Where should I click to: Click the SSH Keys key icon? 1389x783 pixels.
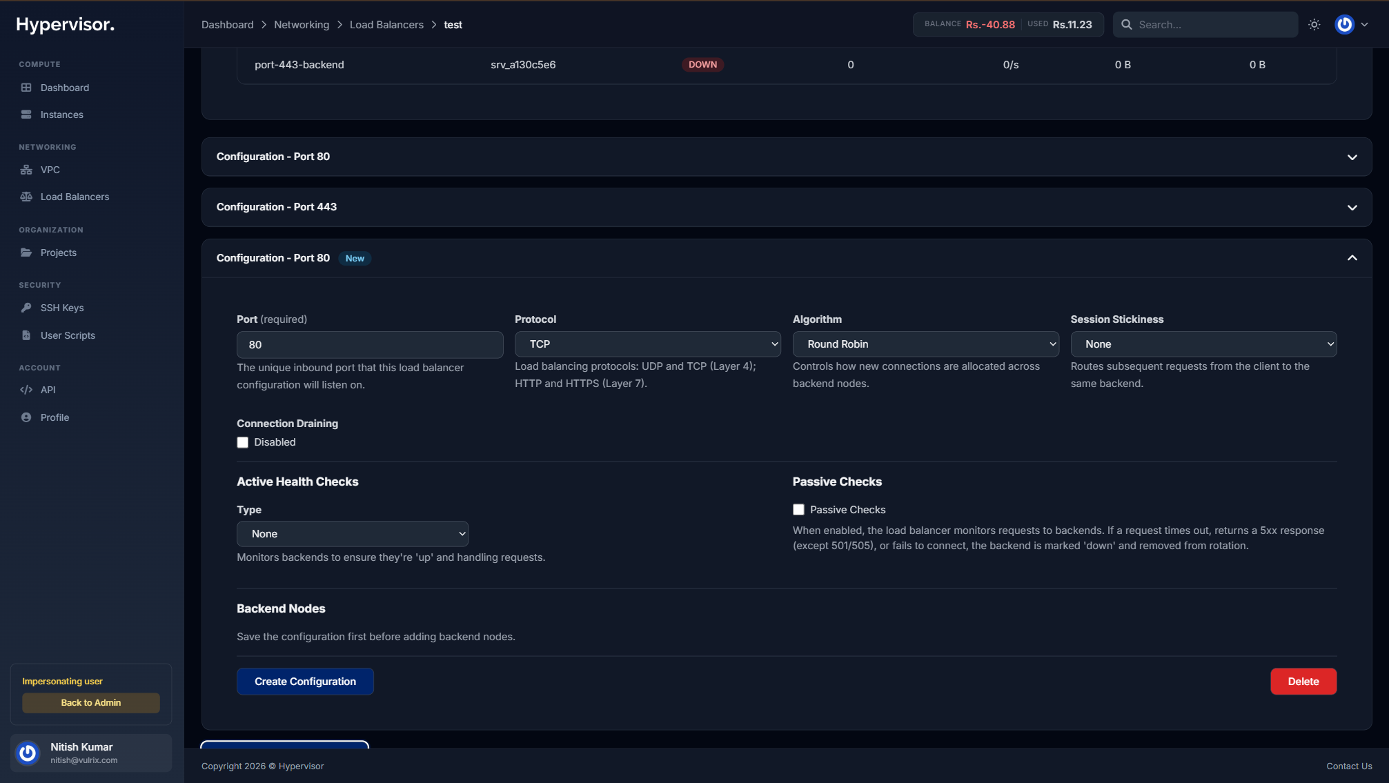tap(26, 308)
